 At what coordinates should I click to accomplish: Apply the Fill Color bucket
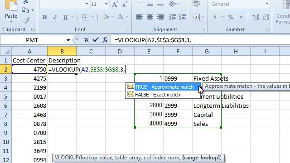pyautogui.click(x=106, y=17)
